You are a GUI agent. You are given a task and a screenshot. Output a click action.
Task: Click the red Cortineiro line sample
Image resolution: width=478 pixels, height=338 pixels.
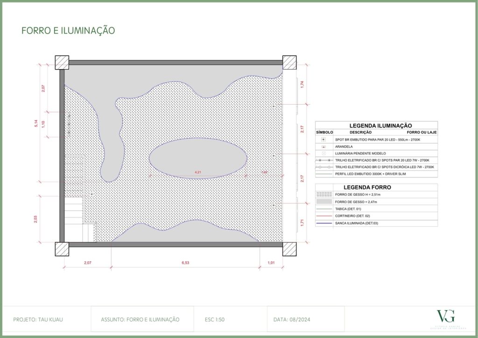[324, 216]
